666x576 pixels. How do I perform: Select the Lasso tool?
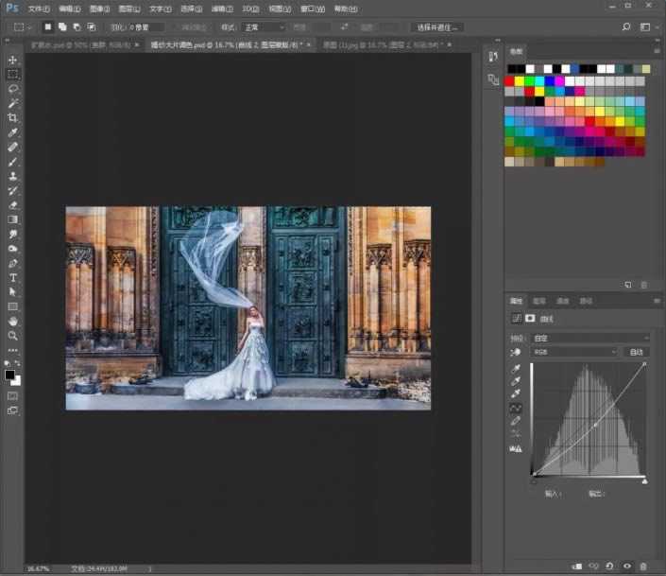[13, 88]
